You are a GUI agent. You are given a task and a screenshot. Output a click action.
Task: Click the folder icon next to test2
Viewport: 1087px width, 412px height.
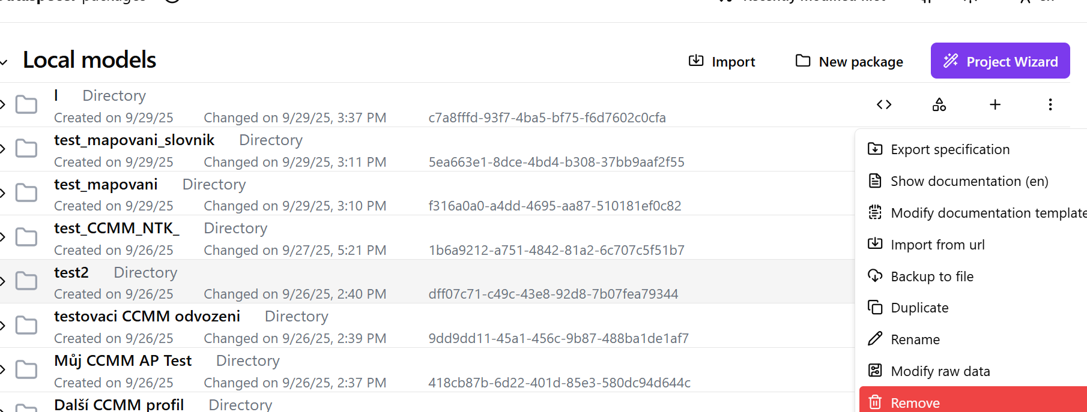pyautogui.click(x=26, y=281)
